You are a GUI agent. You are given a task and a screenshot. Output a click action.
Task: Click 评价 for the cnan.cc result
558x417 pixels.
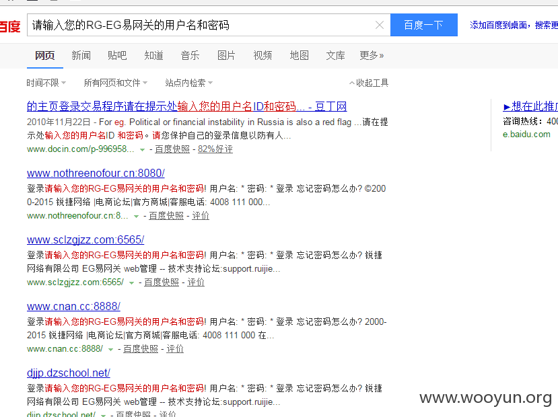(x=175, y=349)
